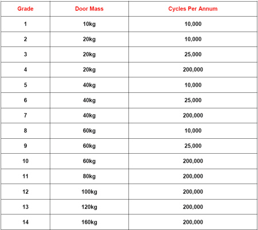The width and height of the screenshot is (258, 230).
Task: Click the 80kg door mass cell
Action: tap(89, 176)
